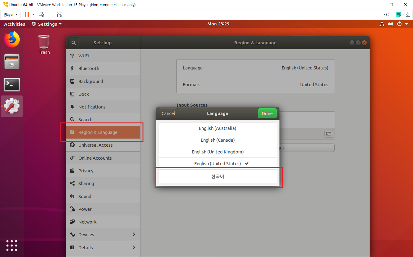Open Network settings in the sidebar
This screenshot has width=413, height=257.
tap(103, 222)
